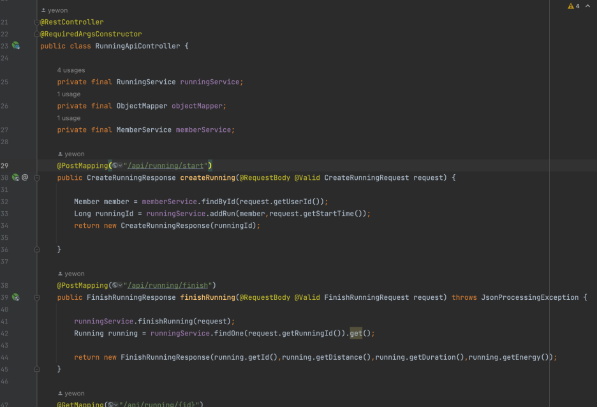The width and height of the screenshot is (597, 407).
Task: Click the findById call on memberService
Action: tap(218, 202)
